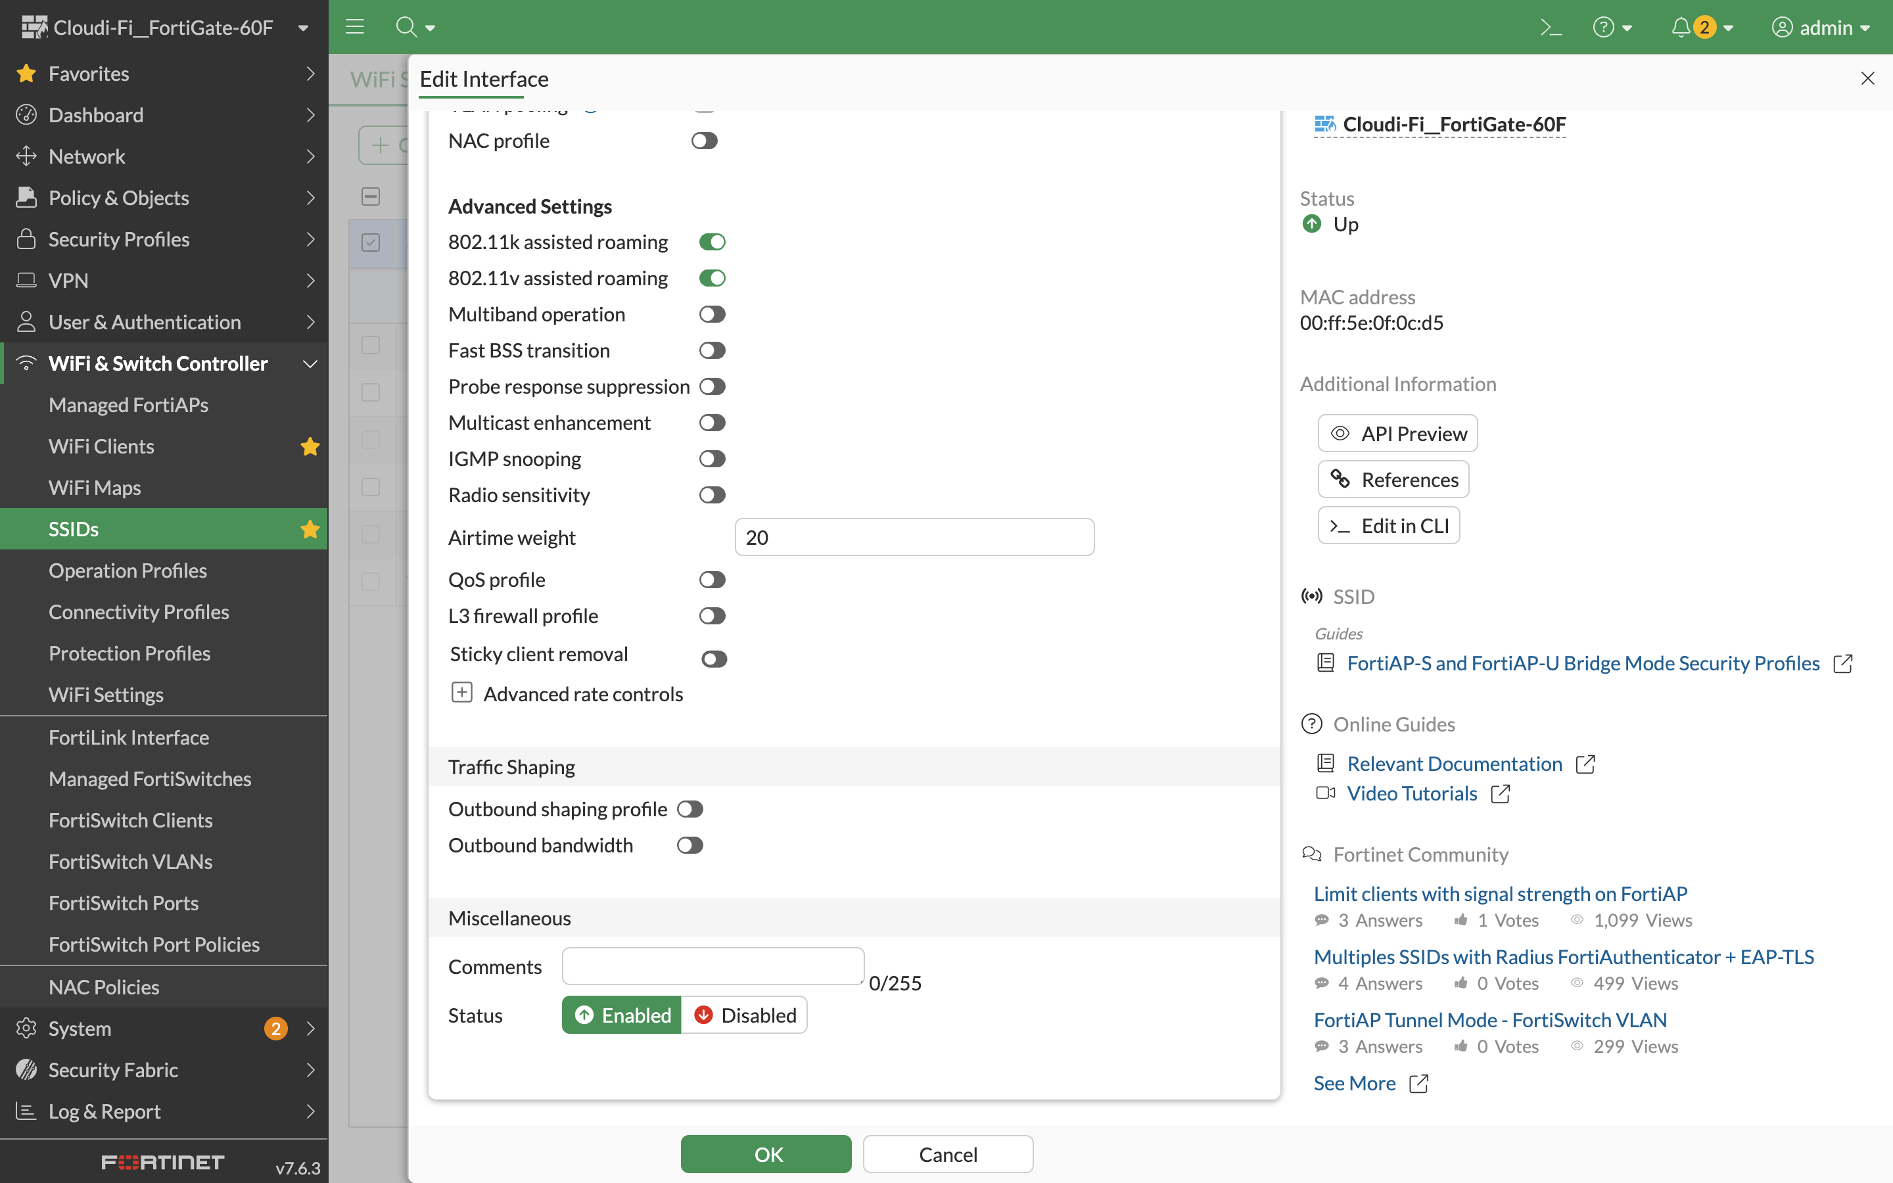
Task: Set Status to Disabled
Action: pyautogui.click(x=745, y=1015)
